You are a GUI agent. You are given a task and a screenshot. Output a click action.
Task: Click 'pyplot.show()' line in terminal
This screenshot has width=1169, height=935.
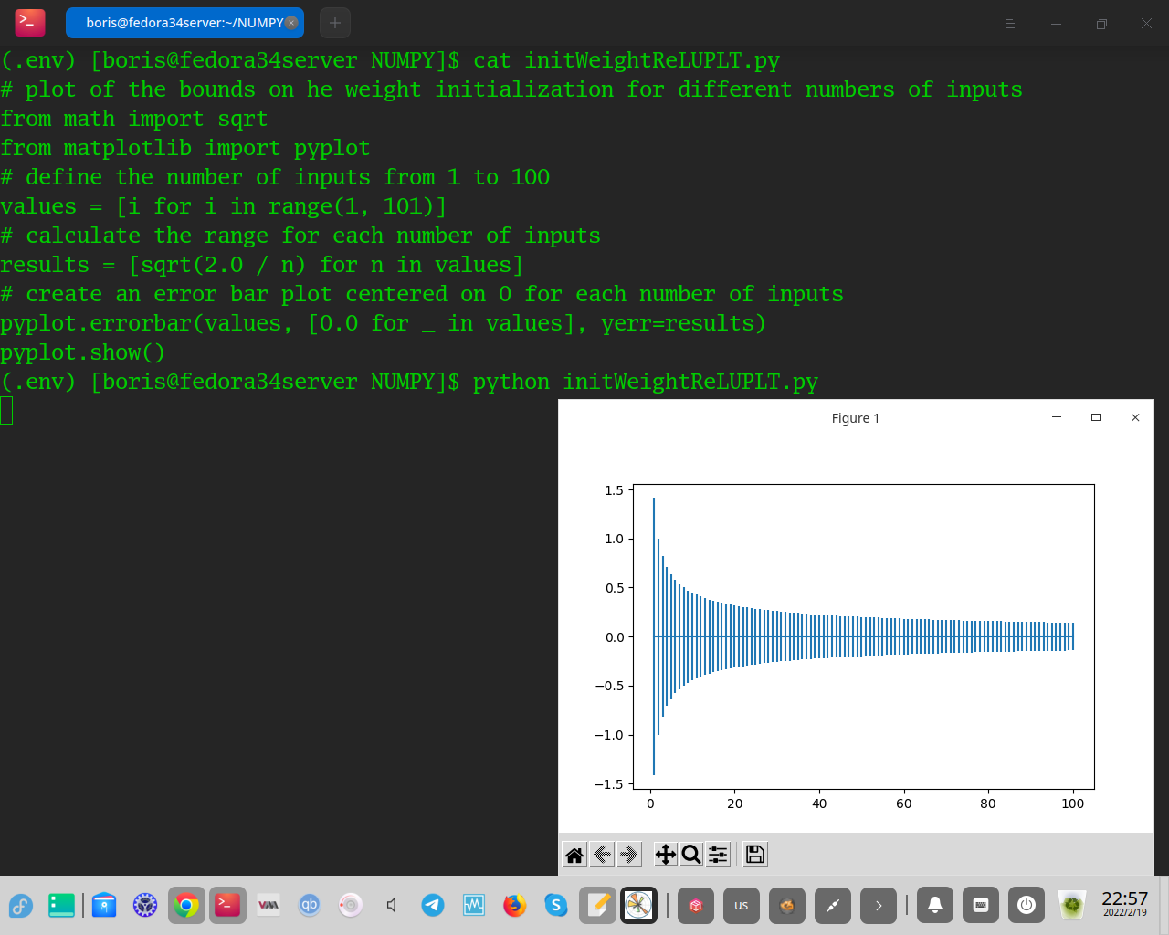coord(83,352)
